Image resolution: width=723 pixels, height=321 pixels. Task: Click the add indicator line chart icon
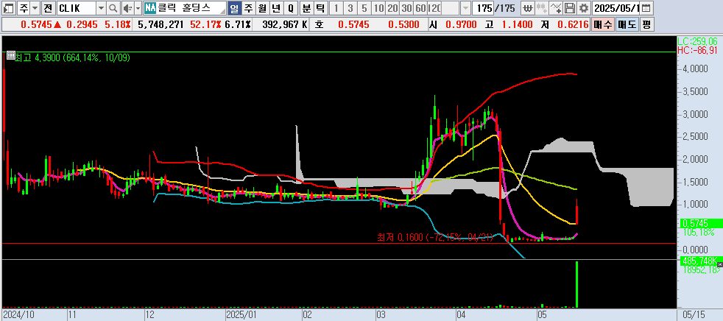[x=556, y=8]
